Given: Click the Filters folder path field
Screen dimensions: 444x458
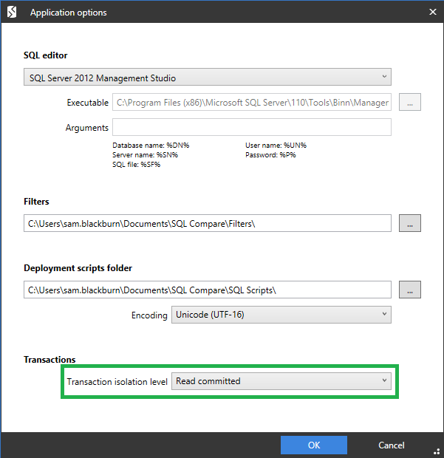Looking at the screenshot, I should 207,223.
